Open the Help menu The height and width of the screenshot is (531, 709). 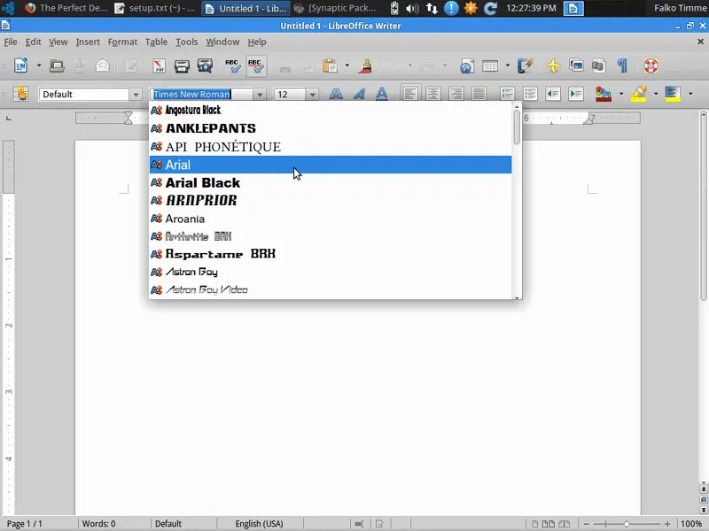[x=257, y=42]
